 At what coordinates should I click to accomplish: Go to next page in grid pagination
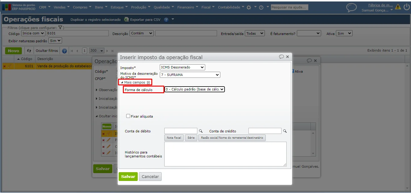point(107,51)
